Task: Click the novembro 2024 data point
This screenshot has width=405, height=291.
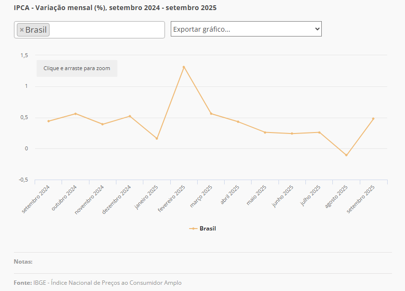Action: [x=102, y=124]
